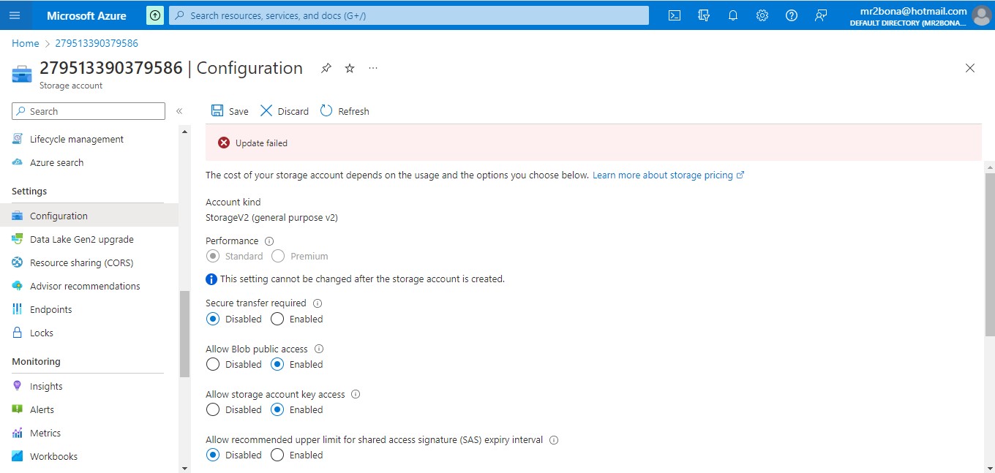Send feedback via the megaphone icon
The height and width of the screenshot is (473, 995).
point(820,15)
